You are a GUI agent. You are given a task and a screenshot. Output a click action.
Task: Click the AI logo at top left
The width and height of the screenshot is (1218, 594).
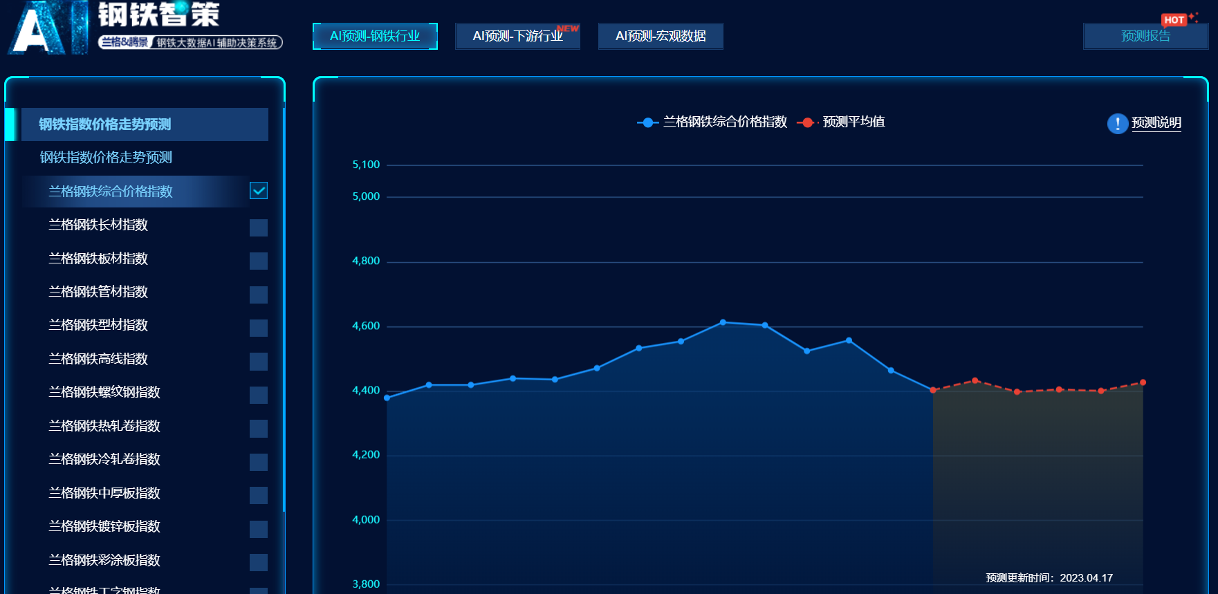pos(47,28)
